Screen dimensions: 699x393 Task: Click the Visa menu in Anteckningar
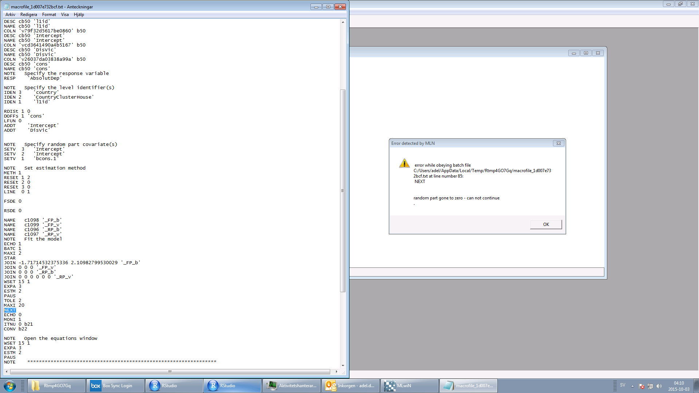pyautogui.click(x=65, y=15)
